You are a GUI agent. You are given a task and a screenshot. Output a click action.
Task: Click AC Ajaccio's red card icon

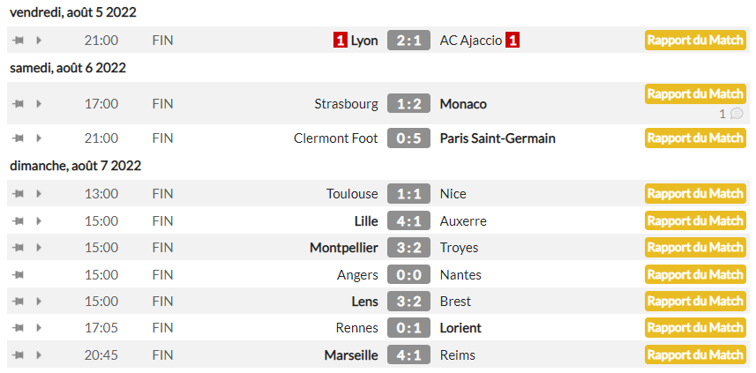point(513,41)
